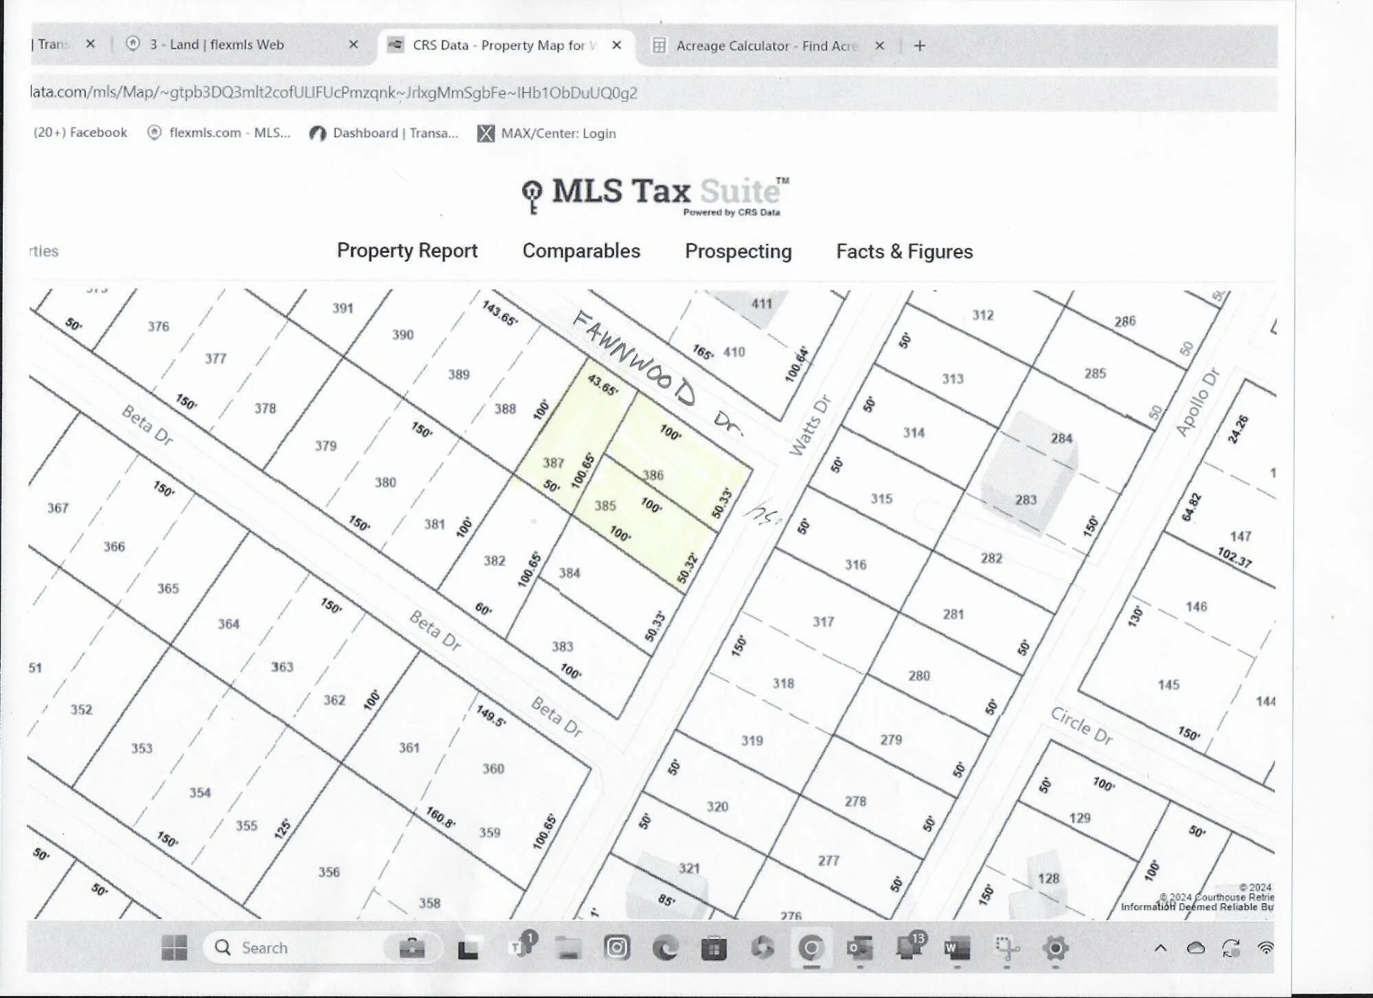
Task: Open File Explorer from the taskbar
Action: pos(568,949)
